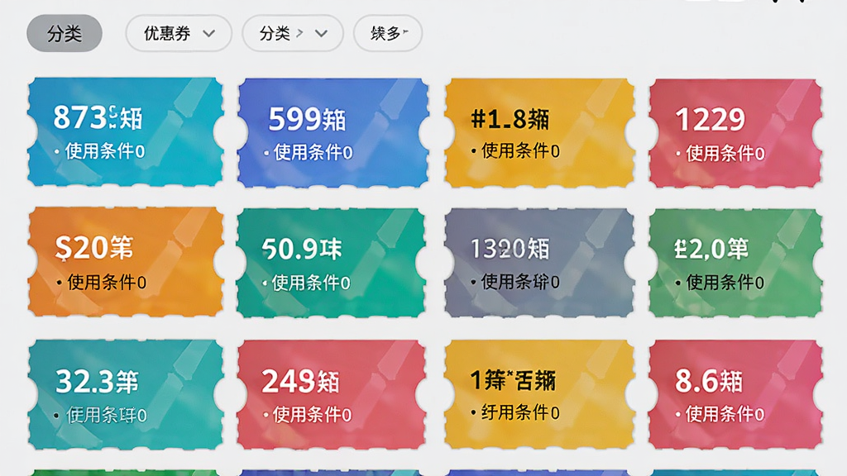Click the filter chip ending in 多

pos(388,33)
